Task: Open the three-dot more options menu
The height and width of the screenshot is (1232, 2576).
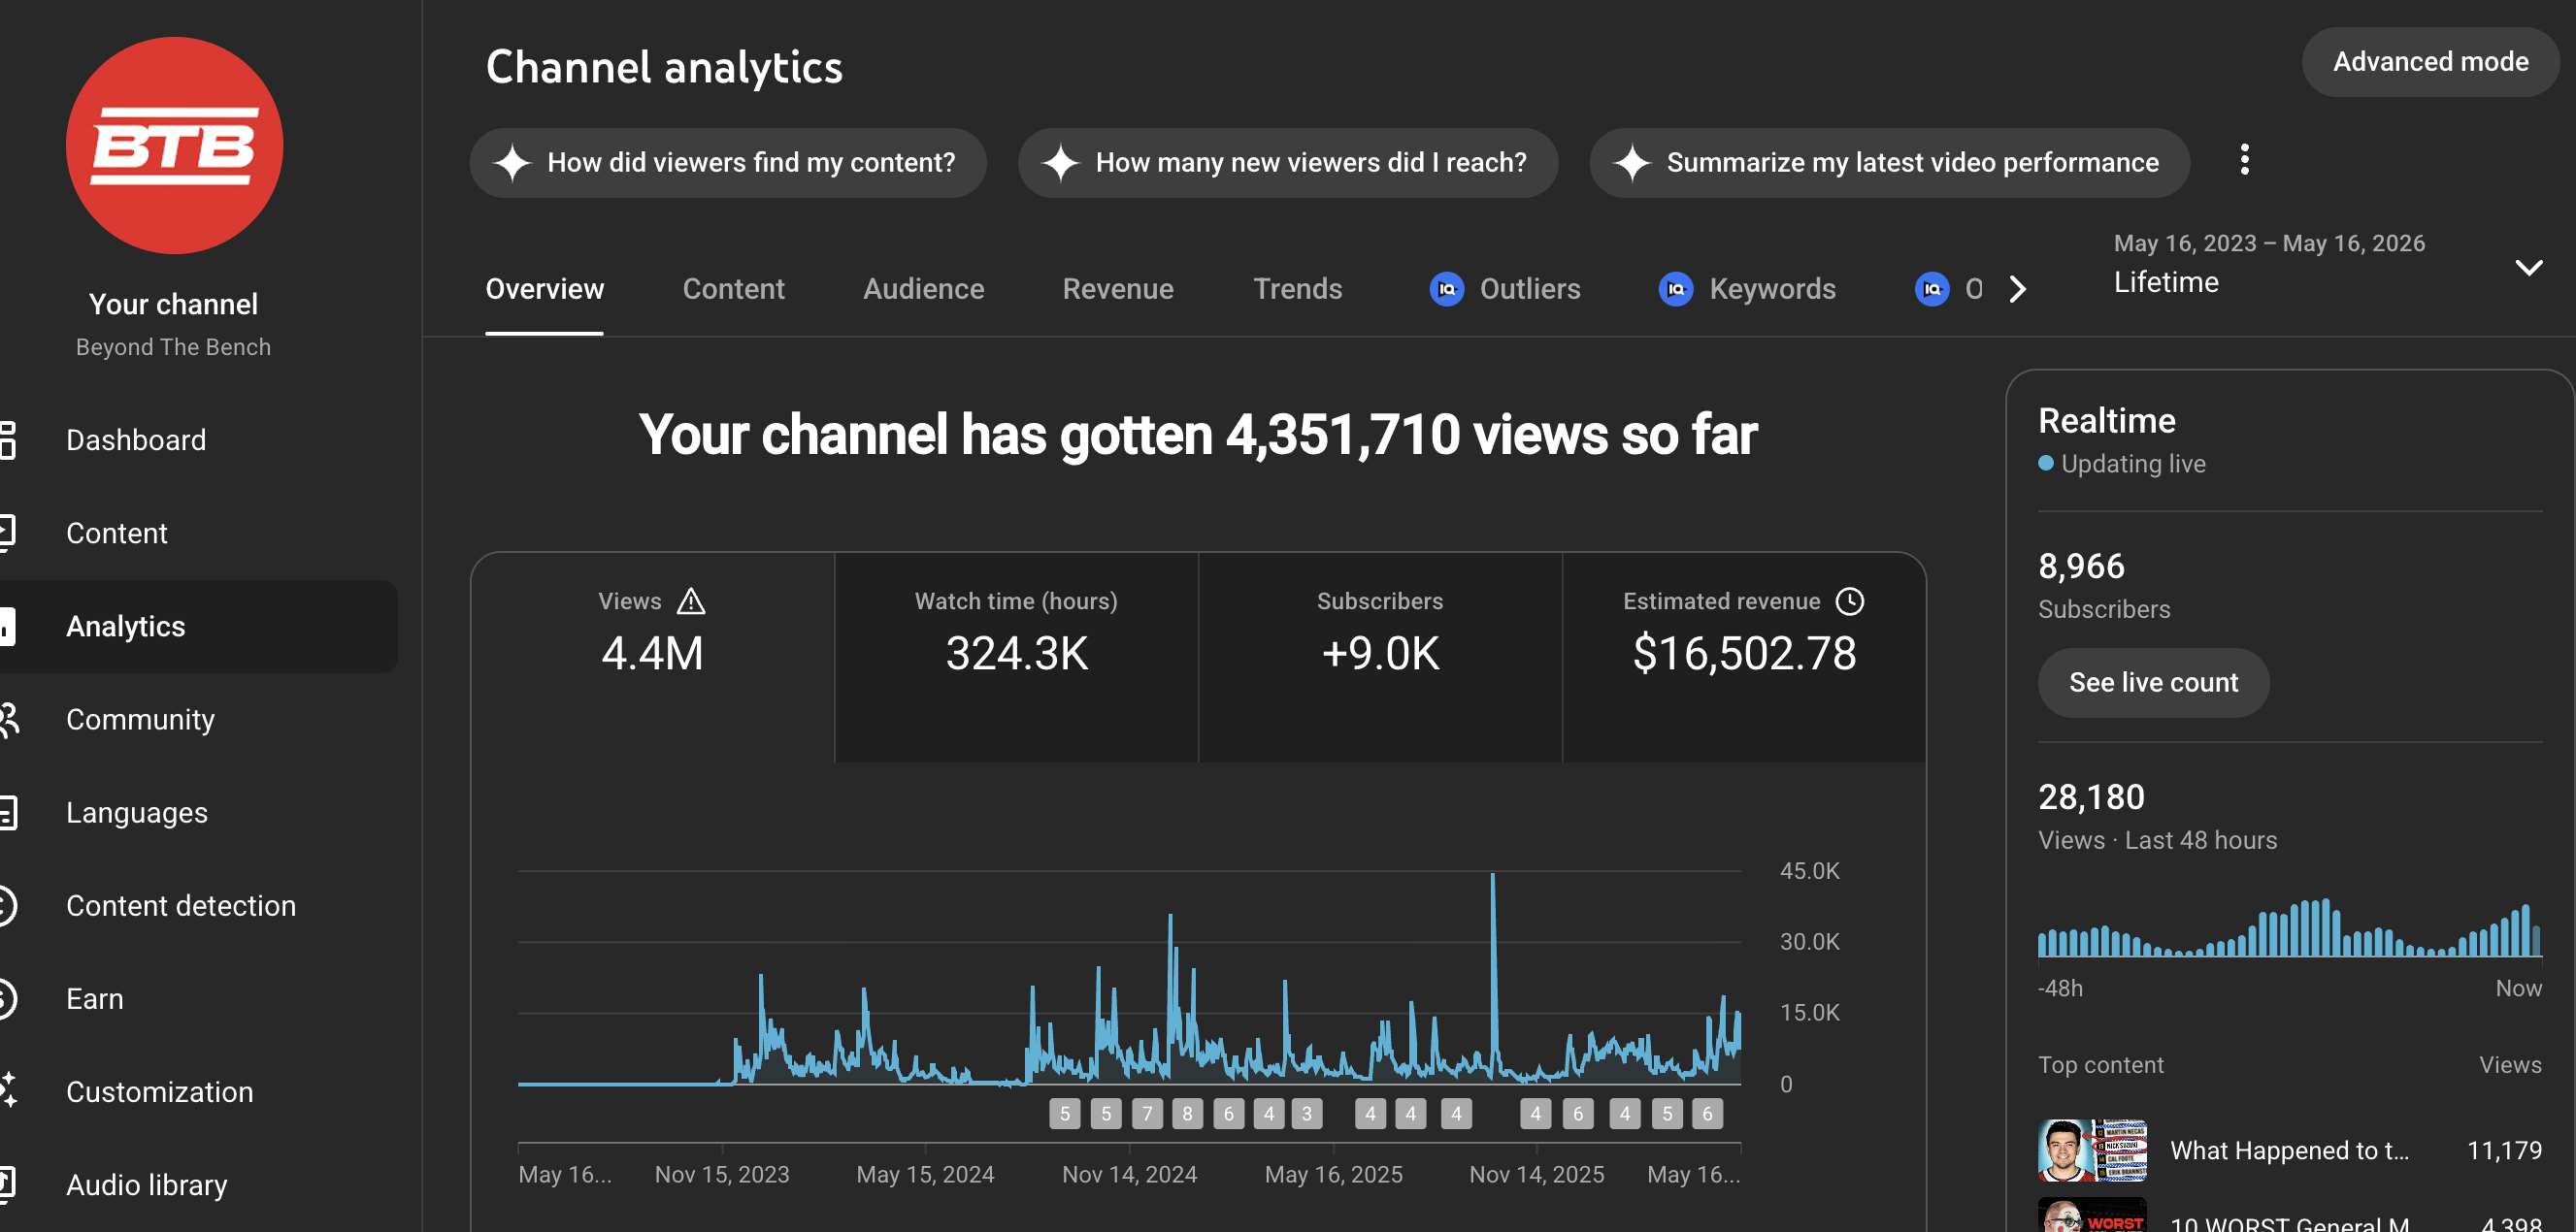Action: point(2244,160)
